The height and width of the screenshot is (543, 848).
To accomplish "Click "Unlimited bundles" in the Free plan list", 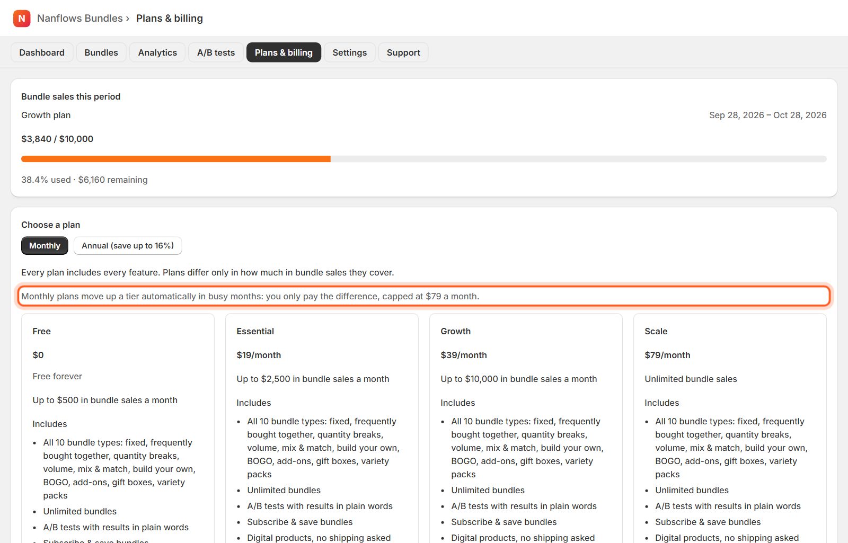I will click(x=79, y=511).
